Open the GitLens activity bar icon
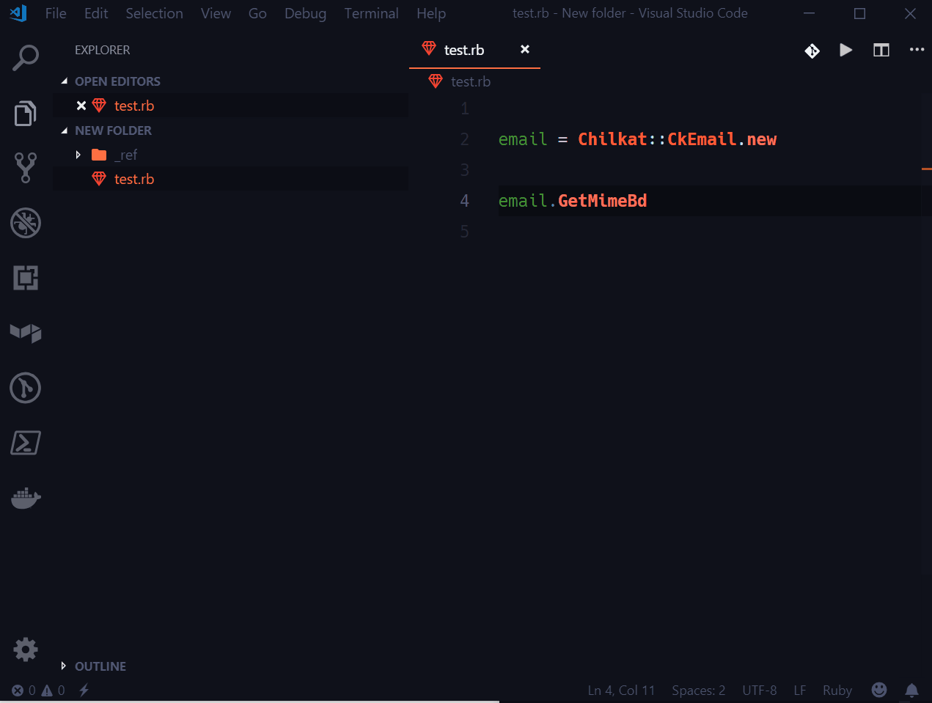This screenshot has height=703, width=932. (x=26, y=333)
